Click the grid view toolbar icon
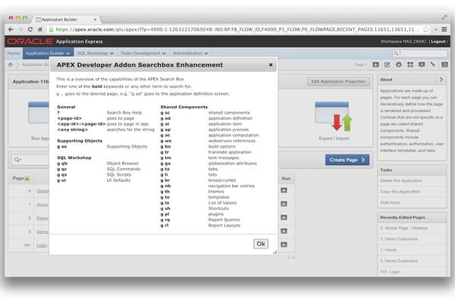The width and height of the screenshot is (455, 303). click(410, 64)
